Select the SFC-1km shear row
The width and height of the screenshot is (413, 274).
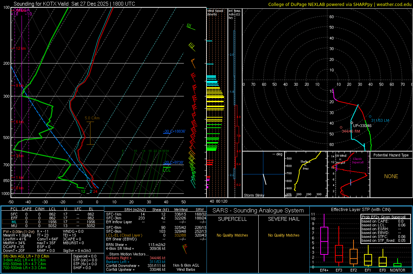[156, 214]
